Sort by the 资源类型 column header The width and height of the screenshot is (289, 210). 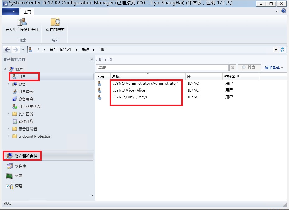pos(241,77)
